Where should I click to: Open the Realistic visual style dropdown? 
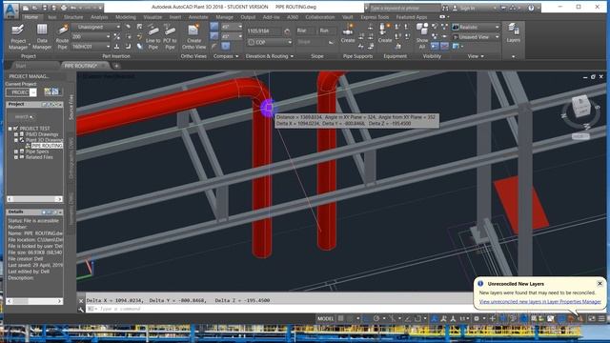[476, 27]
